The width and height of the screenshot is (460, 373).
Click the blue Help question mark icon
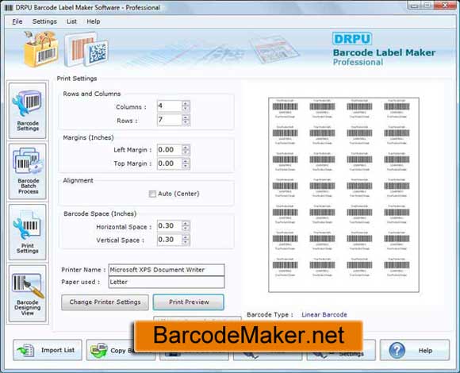click(397, 350)
